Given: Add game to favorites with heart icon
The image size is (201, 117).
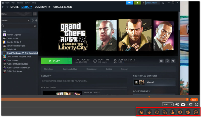Looking at the screenshot, I should point(173,61).
